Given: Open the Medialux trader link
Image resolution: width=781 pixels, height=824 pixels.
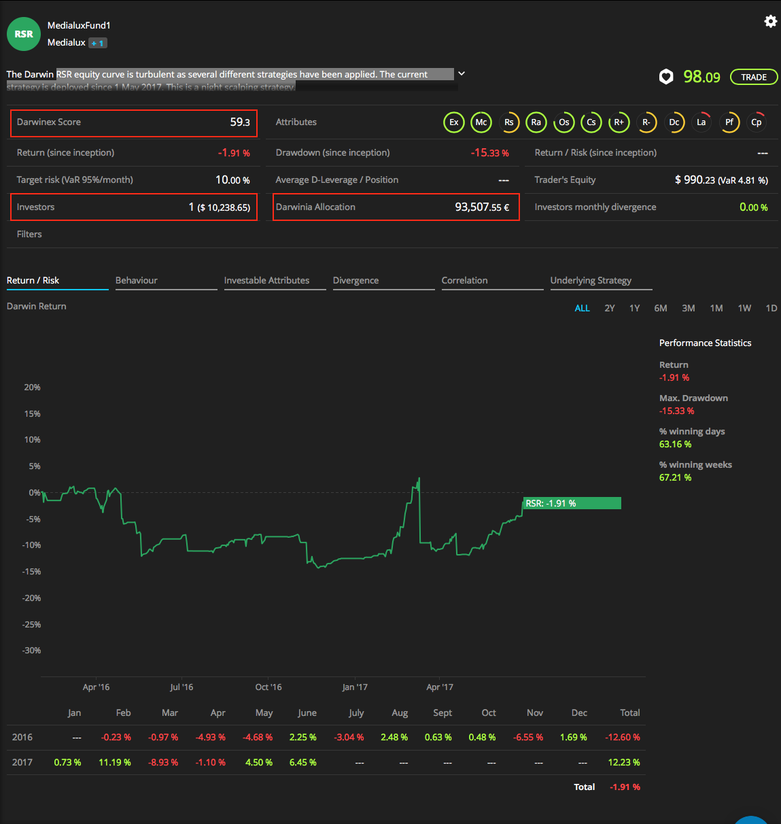Looking at the screenshot, I should [x=67, y=42].
